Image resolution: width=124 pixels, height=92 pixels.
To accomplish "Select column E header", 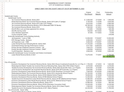I will (x=88, y=1).
